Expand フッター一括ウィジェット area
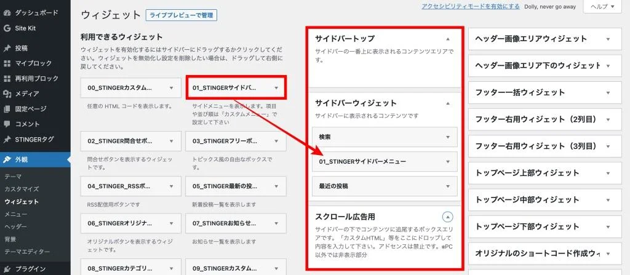The height and width of the screenshot is (275, 630). (608, 92)
